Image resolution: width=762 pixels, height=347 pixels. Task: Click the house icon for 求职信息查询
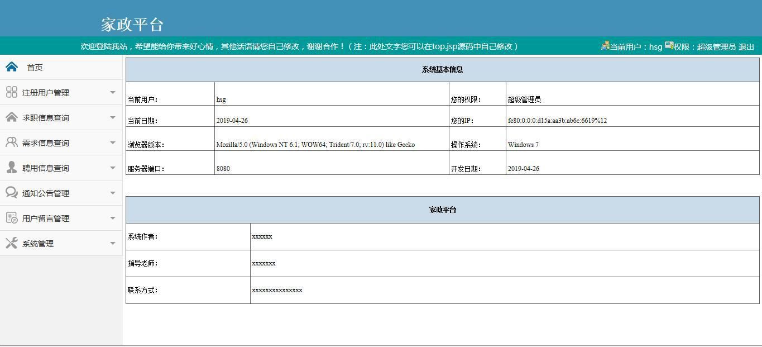tap(12, 117)
